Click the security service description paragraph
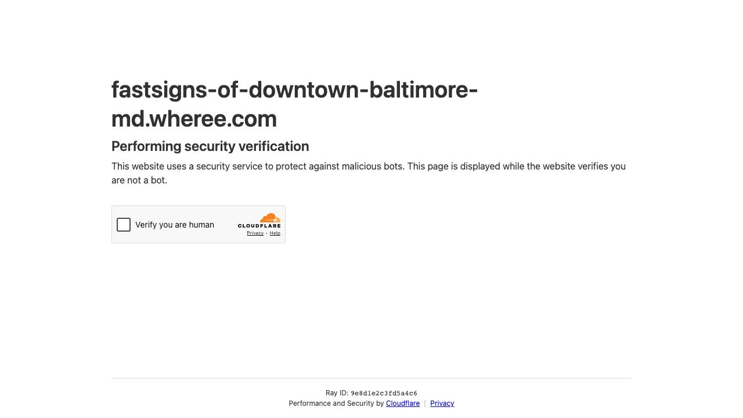Viewport: 743px width, 418px height. tap(368, 167)
